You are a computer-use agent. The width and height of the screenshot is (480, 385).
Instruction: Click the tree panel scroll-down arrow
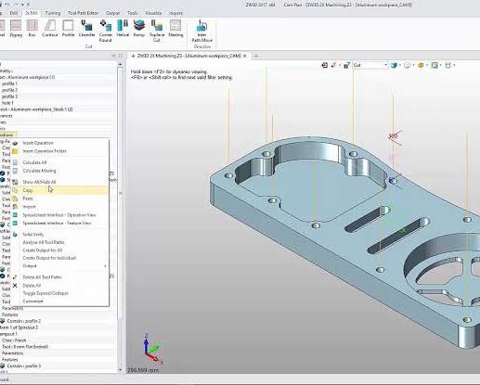coord(121,369)
